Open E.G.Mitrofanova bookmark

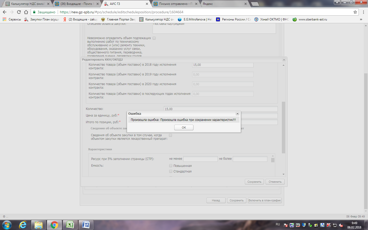tap(195, 19)
